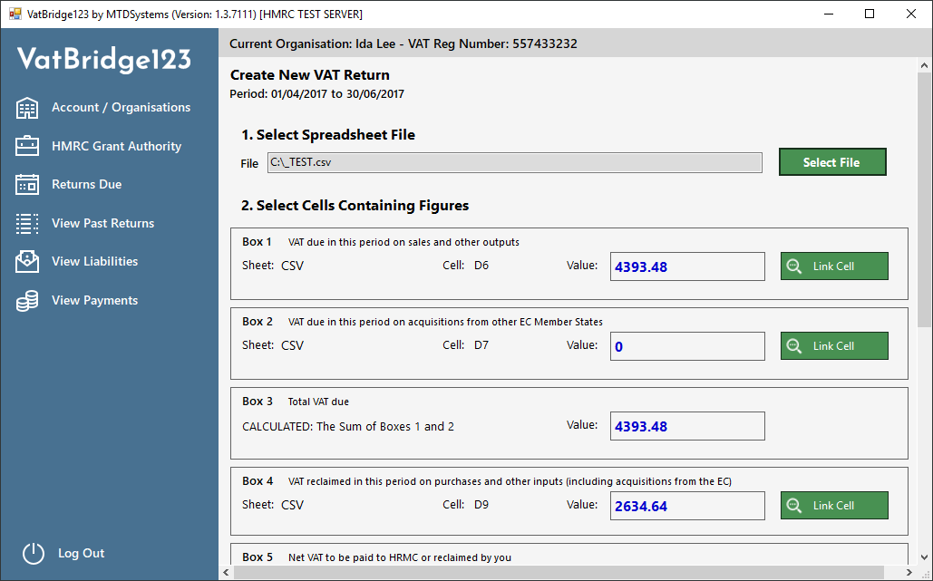933x581 pixels.
Task: Link Cell for Box 4 VAT reclaimed
Action: tap(834, 505)
